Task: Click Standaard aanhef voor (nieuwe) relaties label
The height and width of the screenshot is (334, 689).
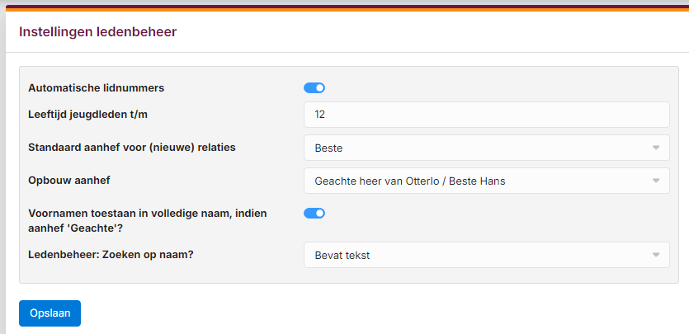Action: click(x=132, y=148)
